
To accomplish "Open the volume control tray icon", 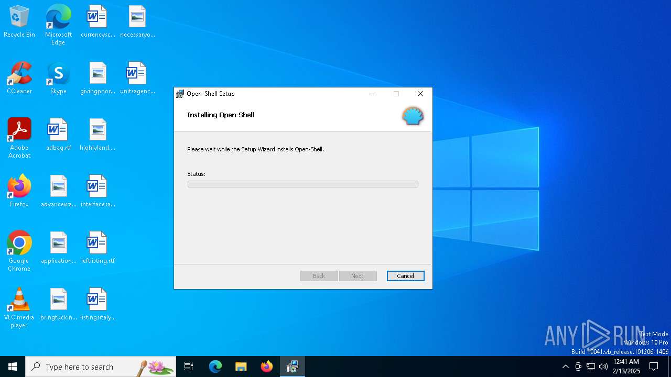I will (x=603, y=367).
